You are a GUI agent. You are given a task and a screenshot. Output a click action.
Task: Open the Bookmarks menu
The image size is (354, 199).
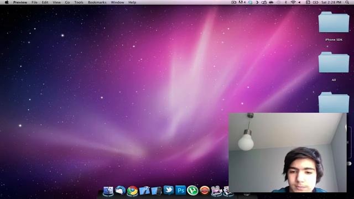coord(97,2)
